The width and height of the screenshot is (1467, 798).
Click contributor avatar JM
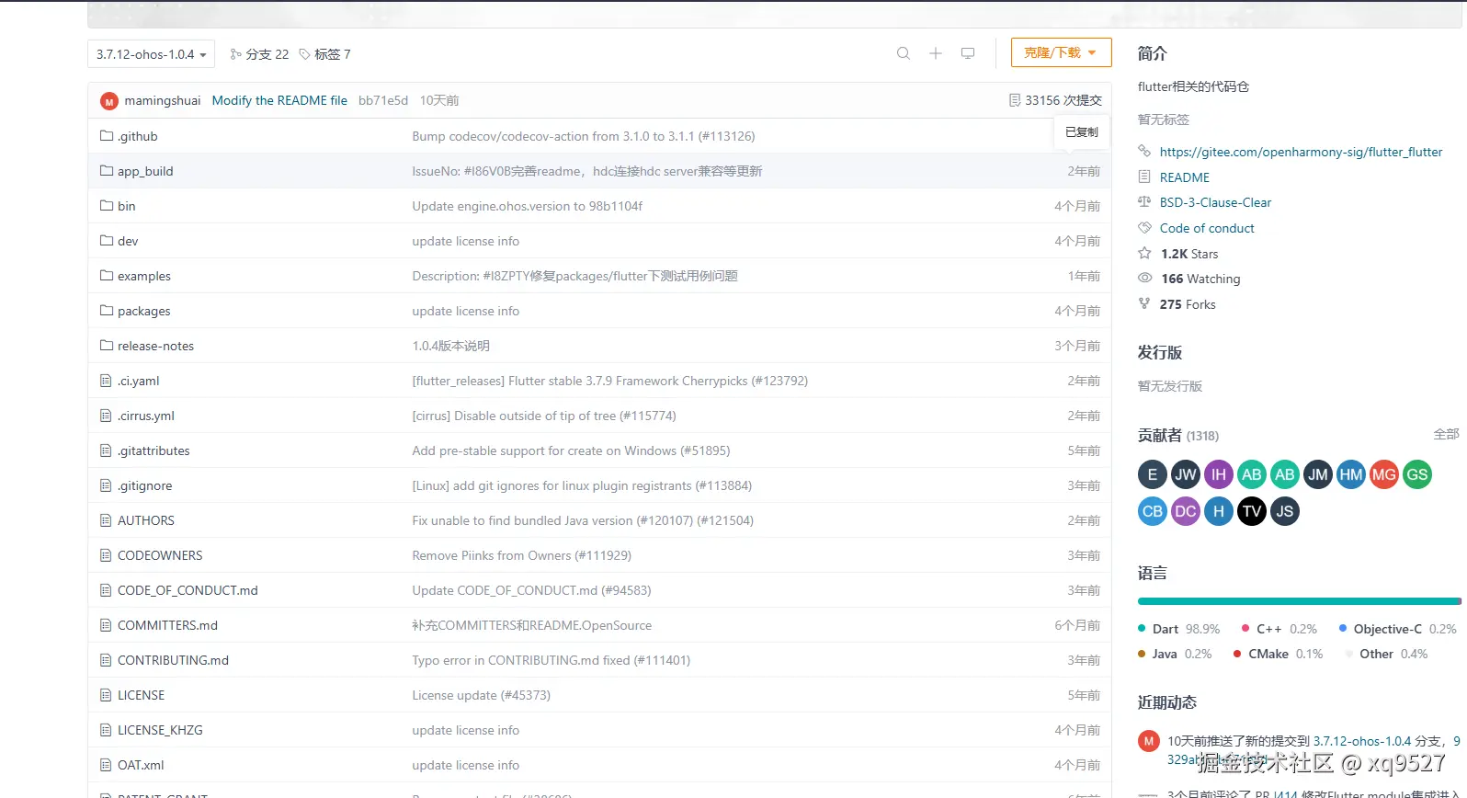(x=1318, y=474)
